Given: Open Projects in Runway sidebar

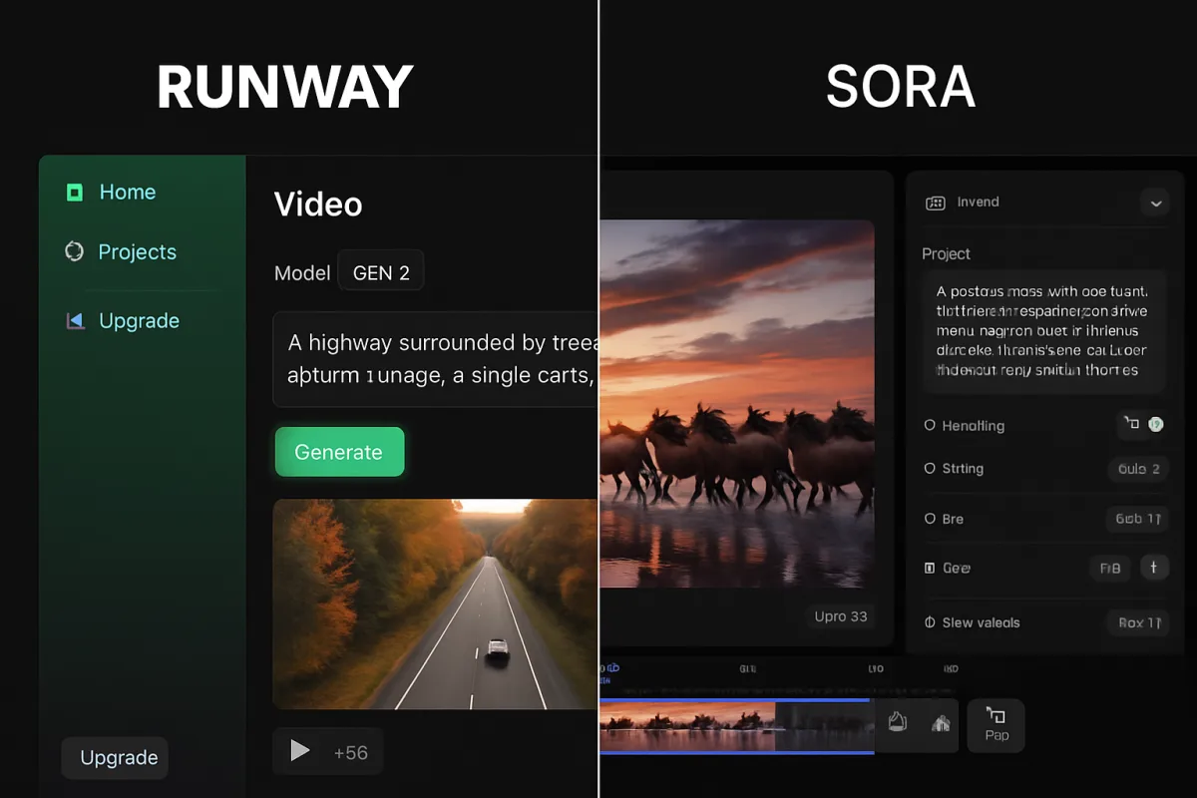Looking at the screenshot, I should pyautogui.click(x=137, y=252).
